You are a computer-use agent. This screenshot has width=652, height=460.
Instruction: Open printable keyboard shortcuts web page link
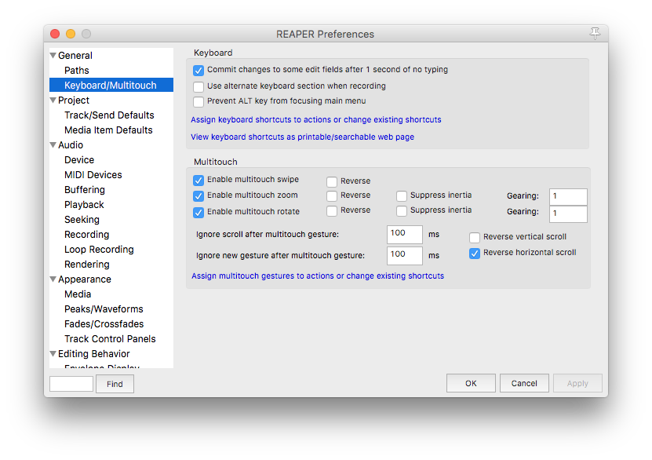302,137
